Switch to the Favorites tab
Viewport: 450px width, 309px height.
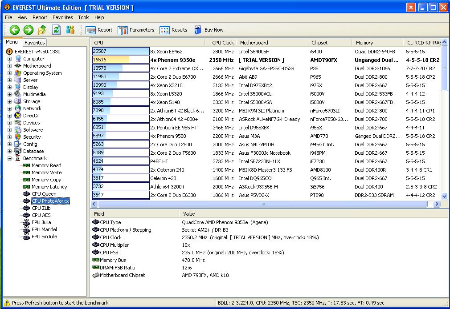34,43
